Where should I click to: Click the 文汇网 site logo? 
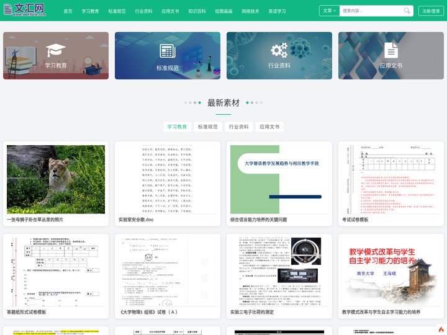pos(24,10)
